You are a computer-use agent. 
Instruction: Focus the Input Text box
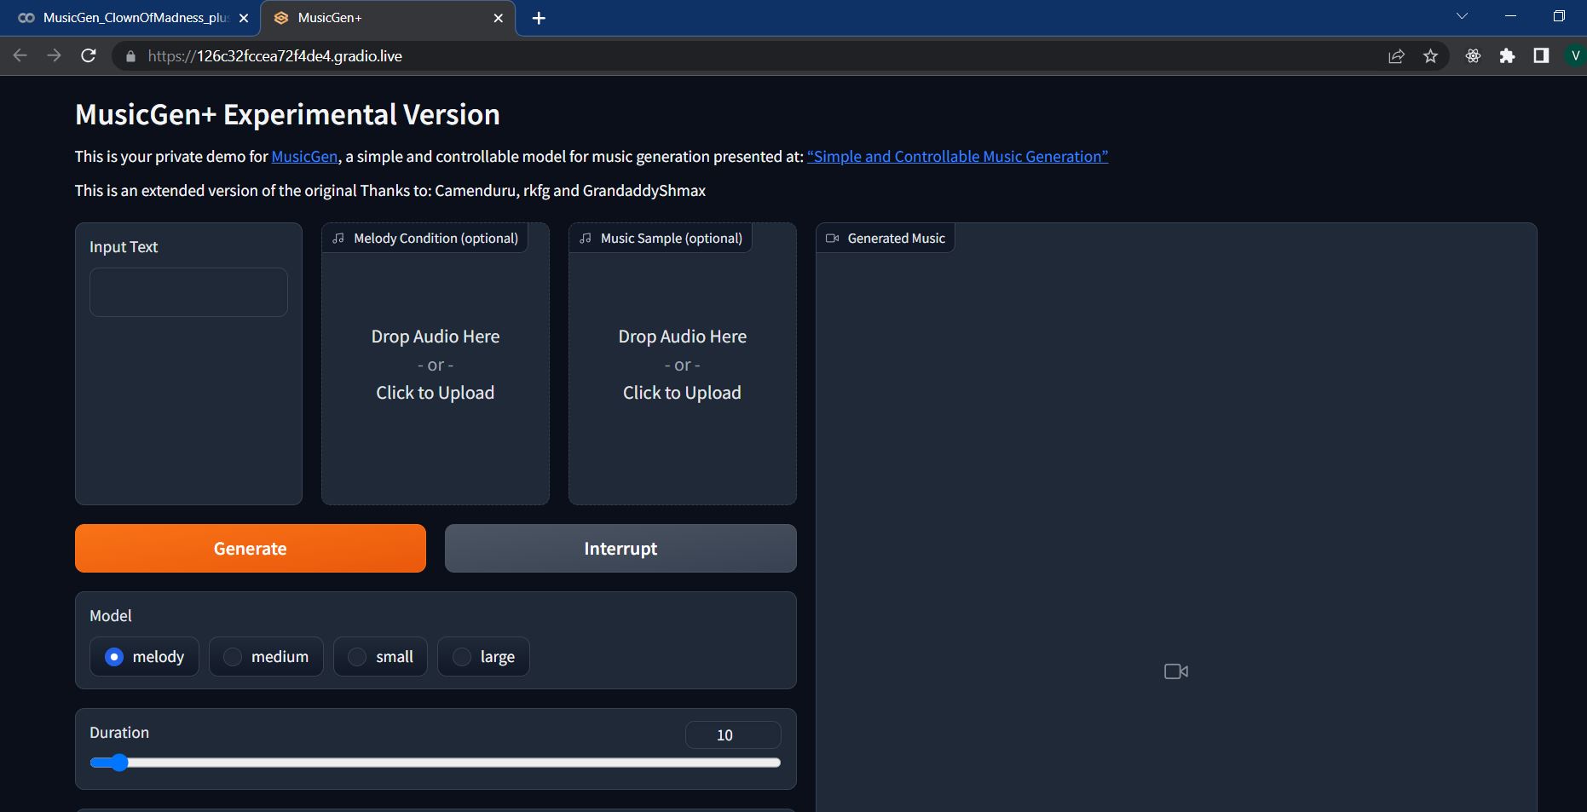click(x=188, y=292)
